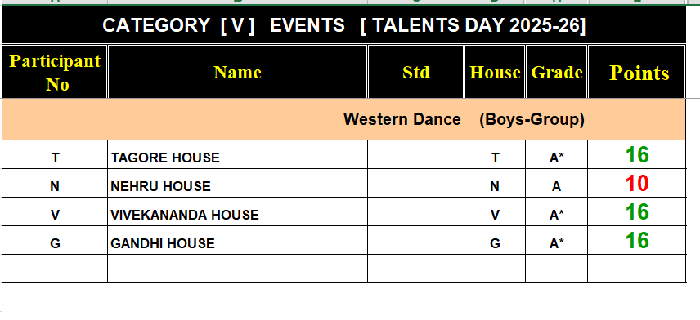Image resolution: width=700 pixels, height=320 pixels.
Task: Select Tagore House's green 16 points cell
Action: 636,154
